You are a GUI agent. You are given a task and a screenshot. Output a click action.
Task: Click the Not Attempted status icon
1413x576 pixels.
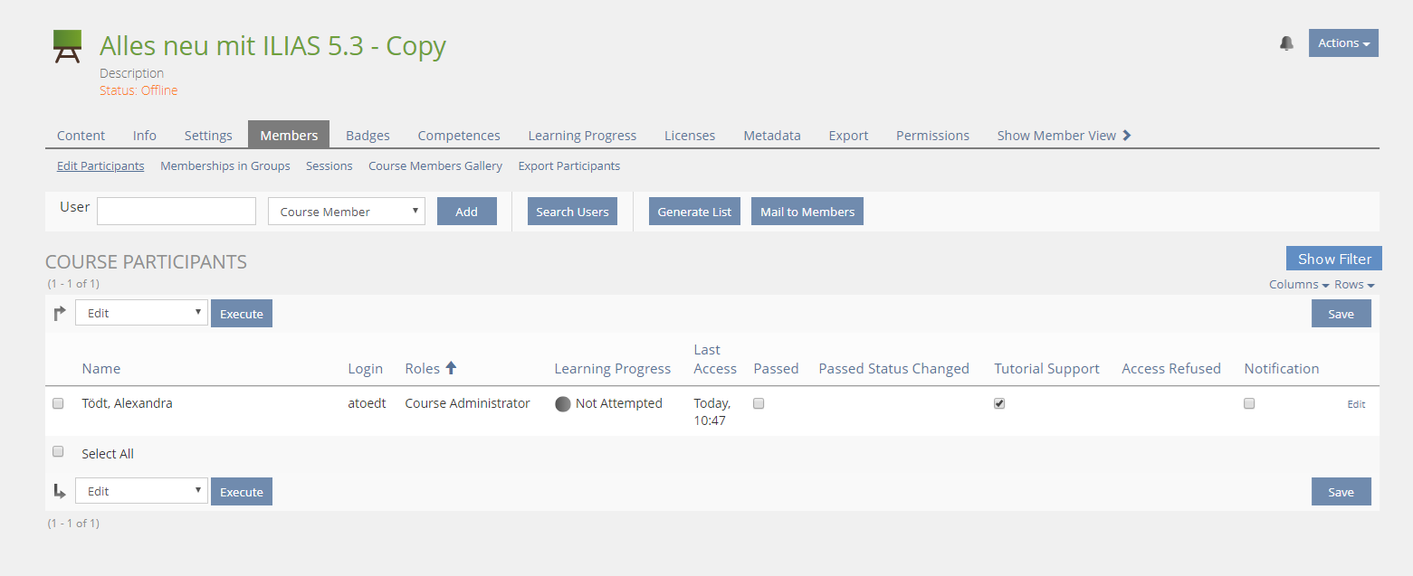[563, 404]
